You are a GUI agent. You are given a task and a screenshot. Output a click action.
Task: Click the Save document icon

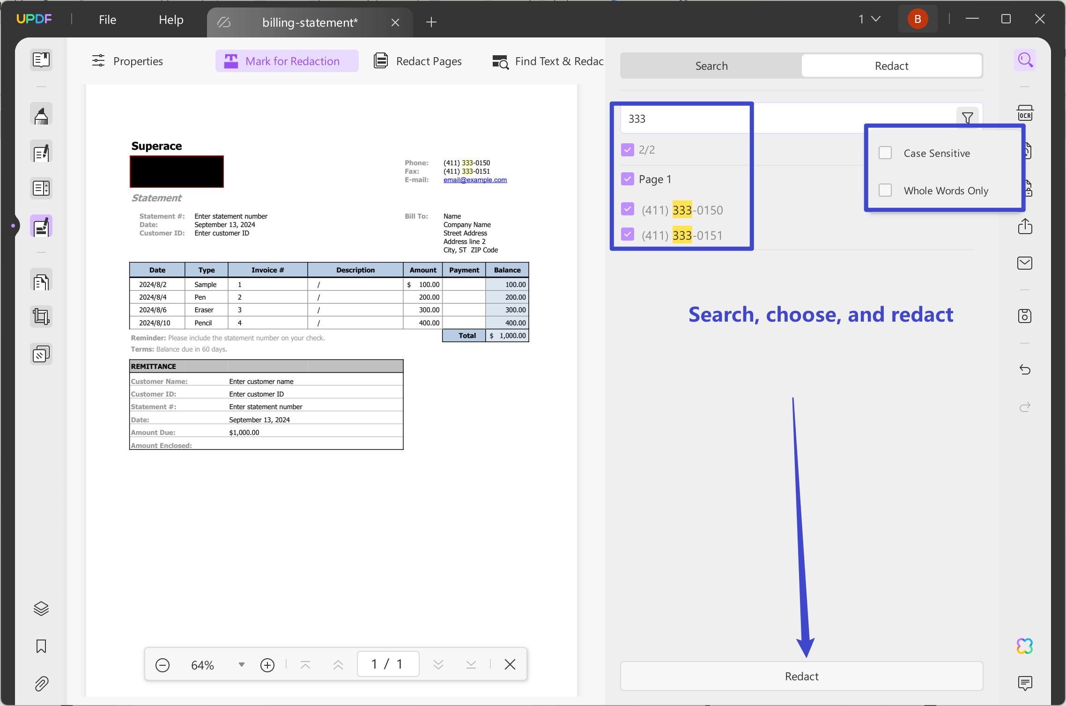(x=1025, y=316)
